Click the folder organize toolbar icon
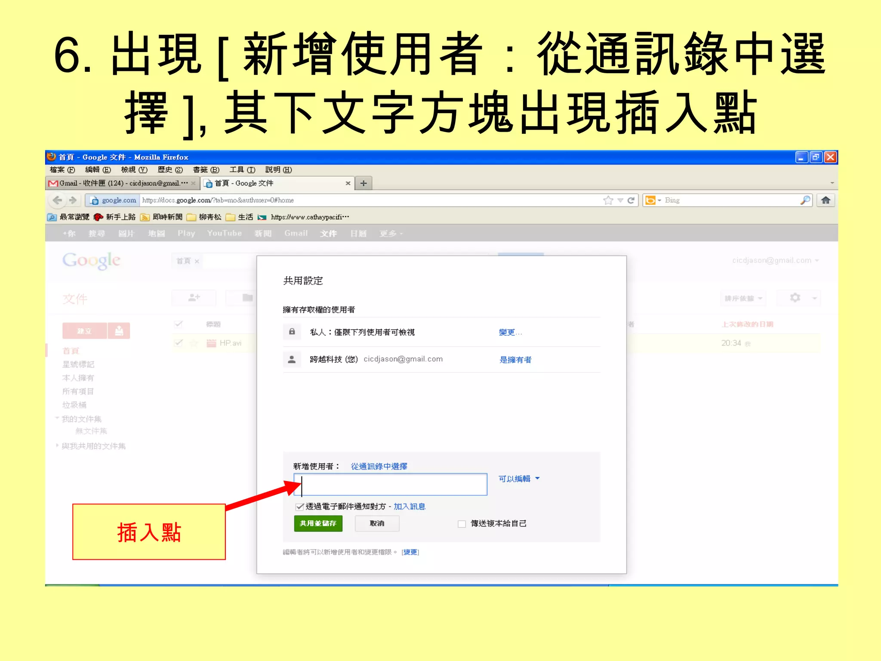Image resolution: width=881 pixels, height=661 pixels. point(247,297)
